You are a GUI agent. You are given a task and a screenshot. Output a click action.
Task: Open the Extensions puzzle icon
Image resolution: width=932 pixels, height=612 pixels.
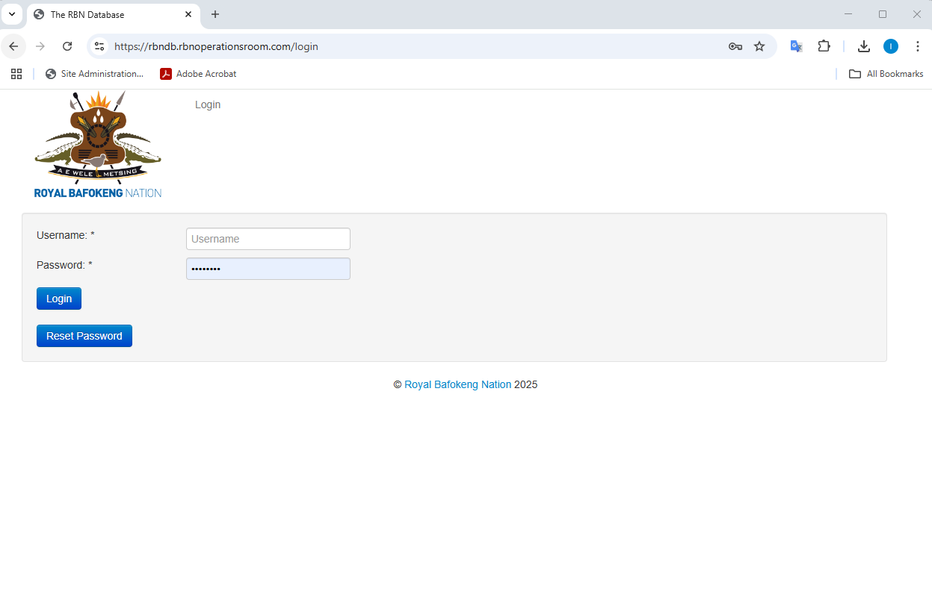click(x=824, y=46)
